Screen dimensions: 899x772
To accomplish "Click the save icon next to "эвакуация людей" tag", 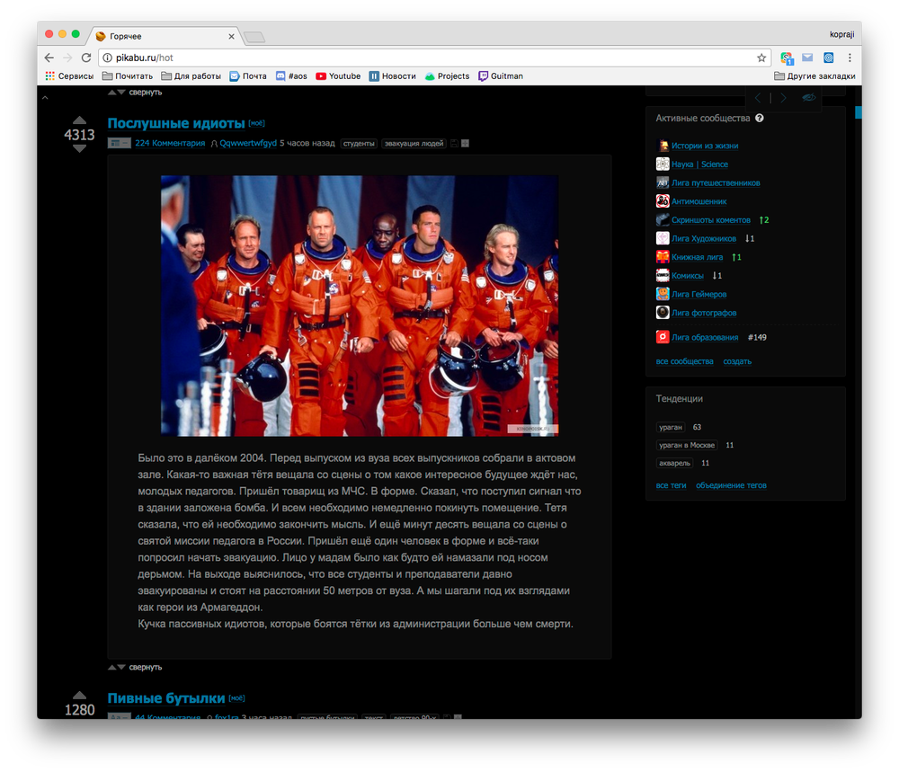I will 455,143.
